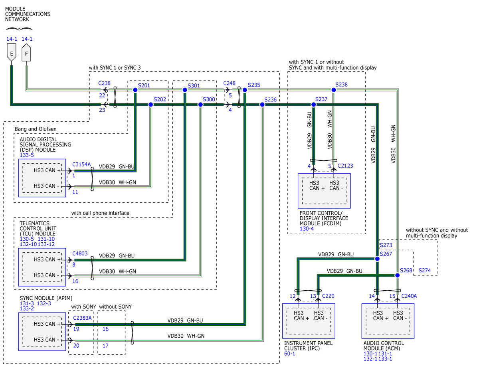Click the SYNC Module APIM component box
479x370 pixels.
42,331
